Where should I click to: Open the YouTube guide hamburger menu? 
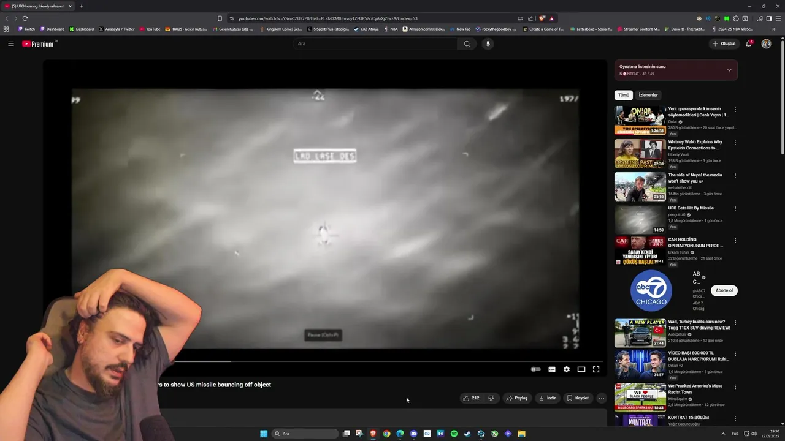tap(10, 43)
